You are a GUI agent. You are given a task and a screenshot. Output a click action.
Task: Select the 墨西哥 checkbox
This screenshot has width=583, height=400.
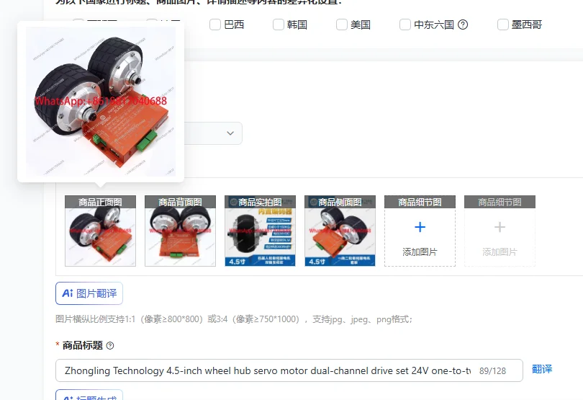[502, 25]
